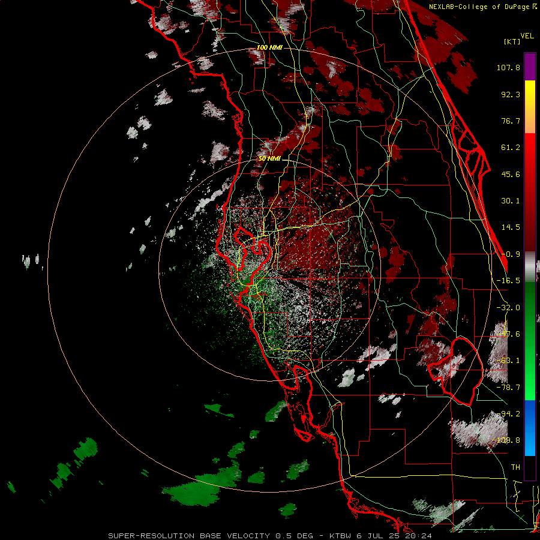540x540 pixels.
Task: Click the 61.2 legend value
Action: pyautogui.click(x=511, y=148)
